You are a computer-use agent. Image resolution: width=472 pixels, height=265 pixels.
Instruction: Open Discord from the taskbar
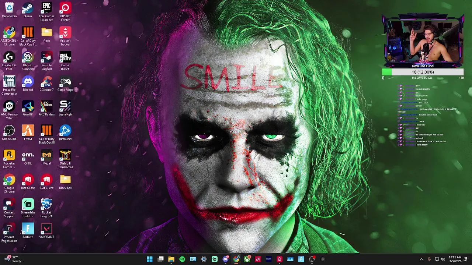225,259
